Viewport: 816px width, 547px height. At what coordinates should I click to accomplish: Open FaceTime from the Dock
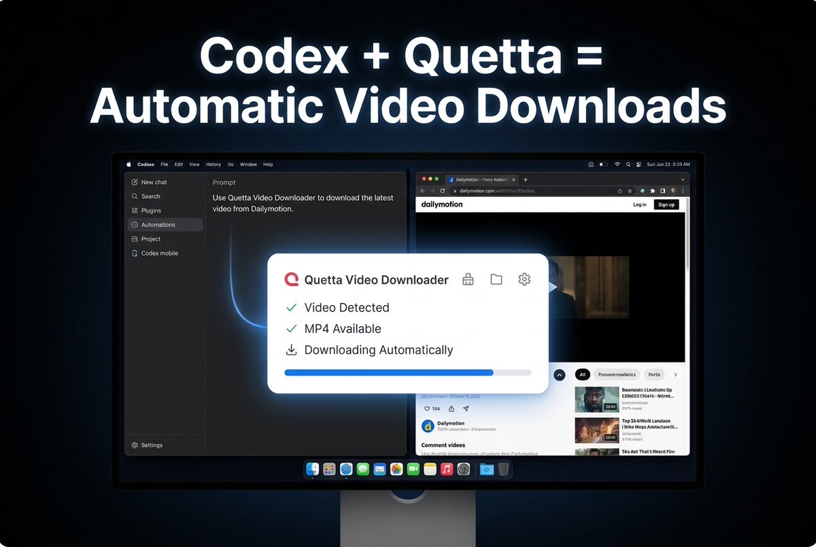coord(413,469)
